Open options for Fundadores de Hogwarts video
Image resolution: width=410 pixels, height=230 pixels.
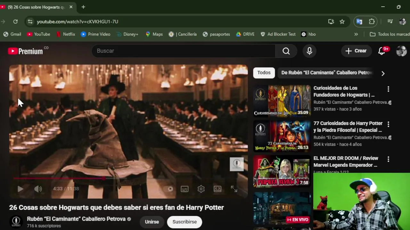388,89
